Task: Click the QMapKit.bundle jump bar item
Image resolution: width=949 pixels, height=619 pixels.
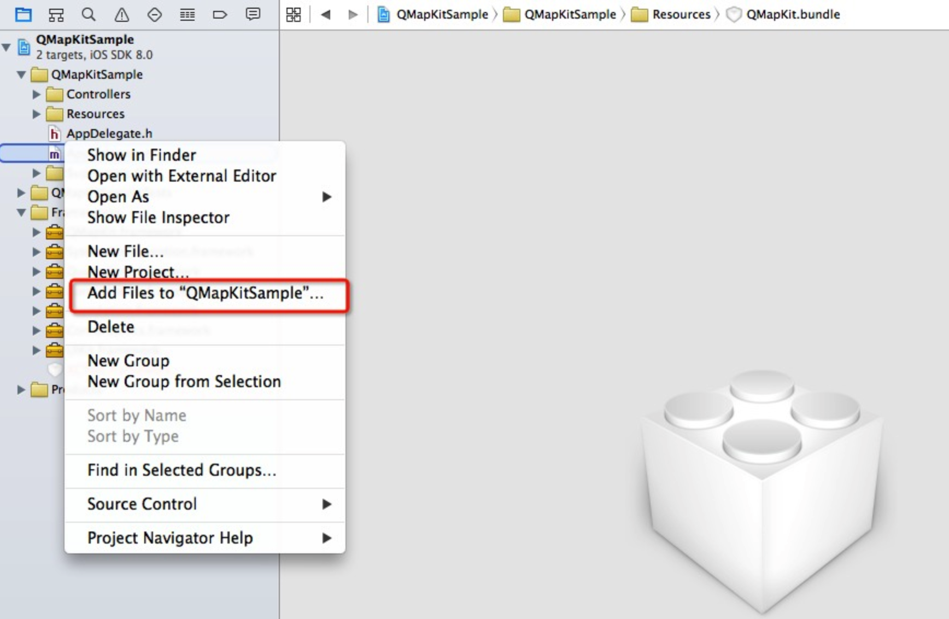Action: point(783,14)
